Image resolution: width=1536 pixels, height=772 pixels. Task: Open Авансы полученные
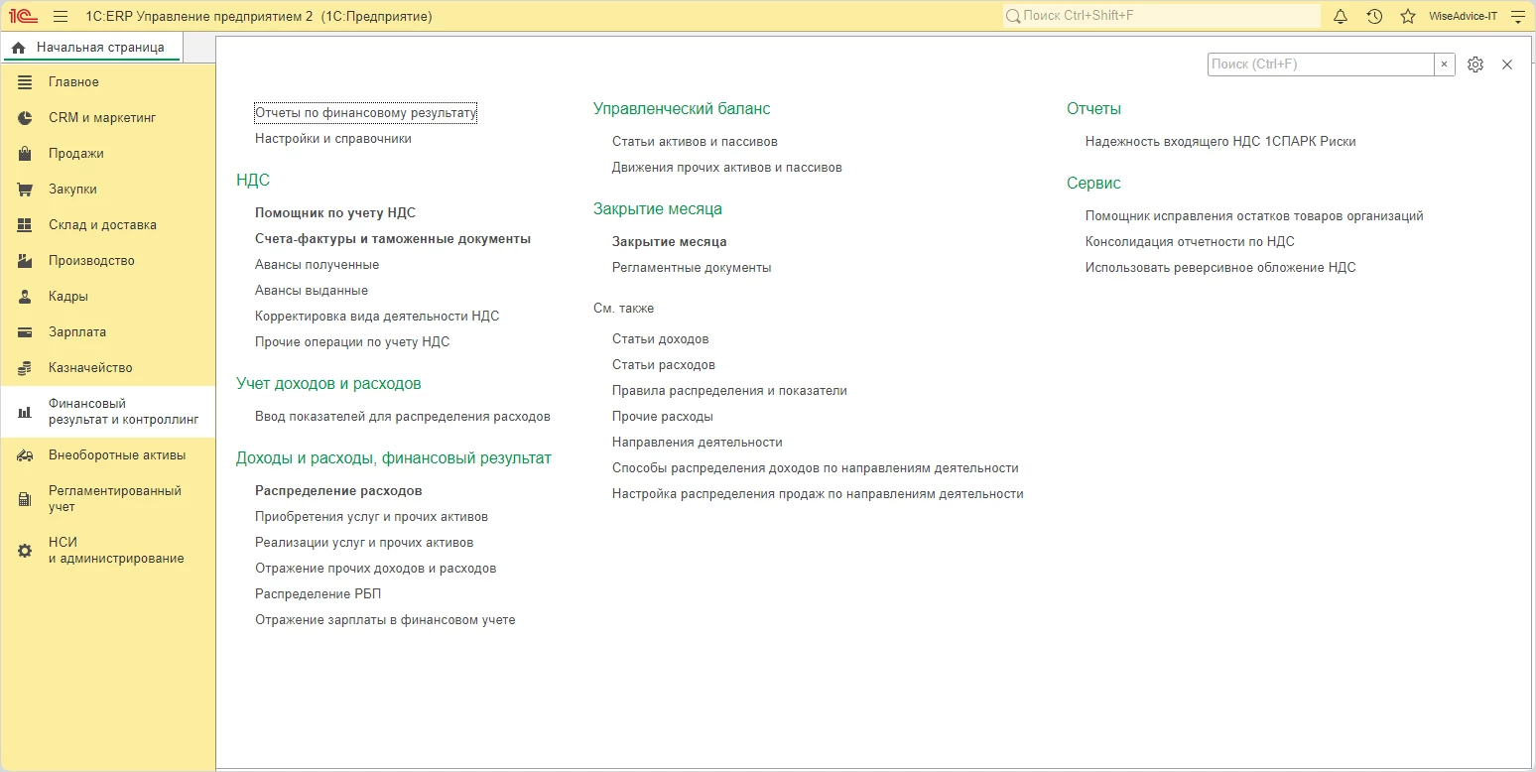coord(318,265)
